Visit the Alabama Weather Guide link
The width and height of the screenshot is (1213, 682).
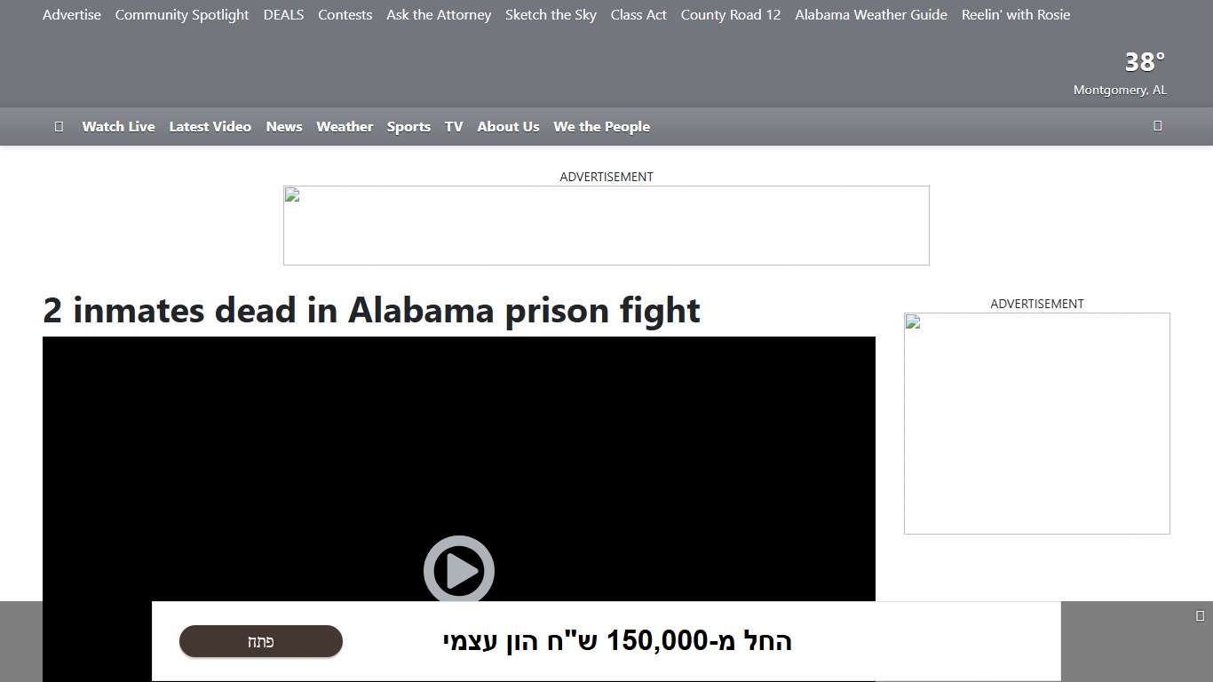click(870, 14)
